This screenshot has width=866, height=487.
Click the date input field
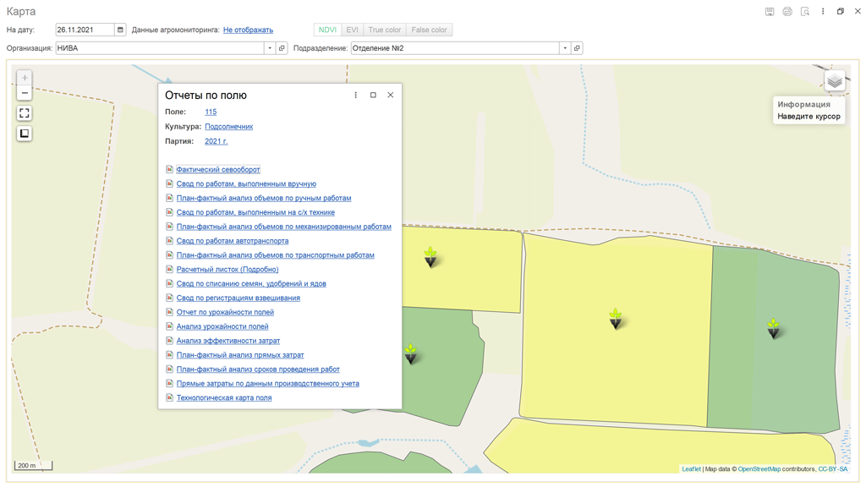[85, 30]
